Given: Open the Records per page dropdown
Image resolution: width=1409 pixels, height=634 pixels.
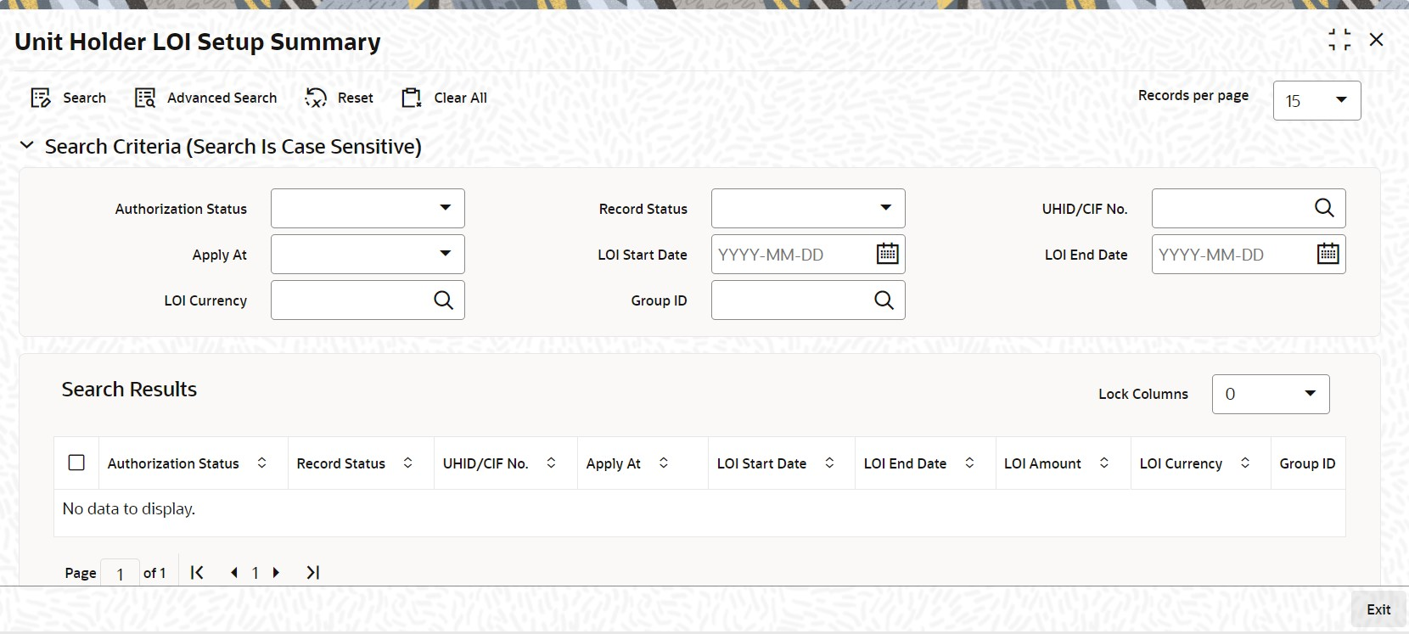Looking at the screenshot, I should pos(1316,100).
